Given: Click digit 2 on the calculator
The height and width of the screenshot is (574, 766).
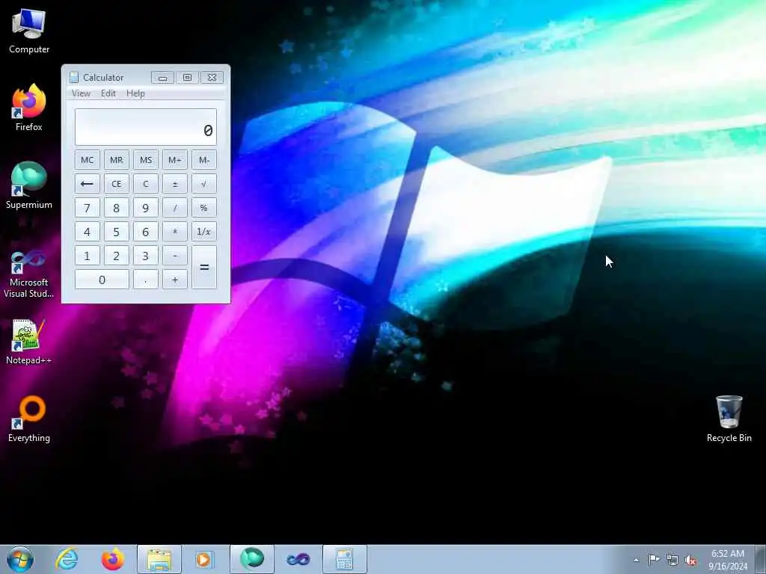Looking at the screenshot, I should pyautogui.click(x=116, y=256).
